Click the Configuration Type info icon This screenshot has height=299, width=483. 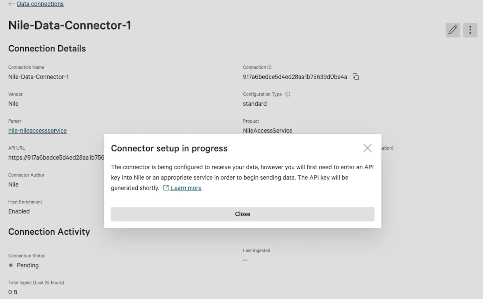tap(288, 94)
